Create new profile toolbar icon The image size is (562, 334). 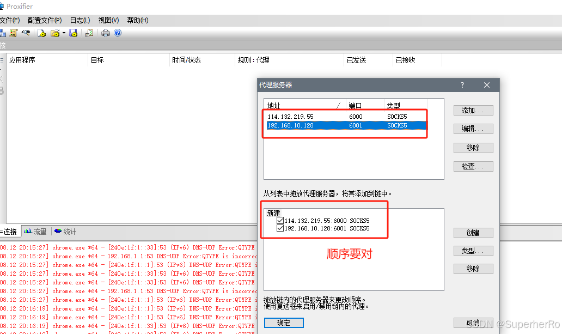click(x=41, y=33)
